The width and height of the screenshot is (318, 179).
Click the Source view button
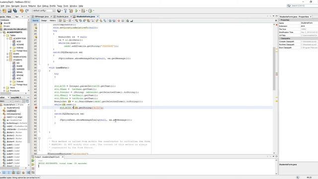pyautogui.click(x=35, y=20)
